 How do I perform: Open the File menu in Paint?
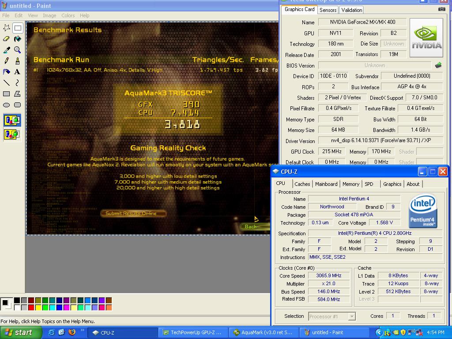(x=6, y=15)
